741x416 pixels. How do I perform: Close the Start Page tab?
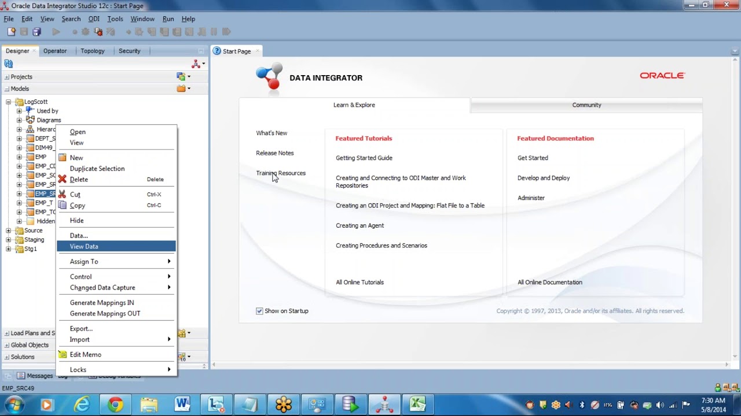coord(257,51)
